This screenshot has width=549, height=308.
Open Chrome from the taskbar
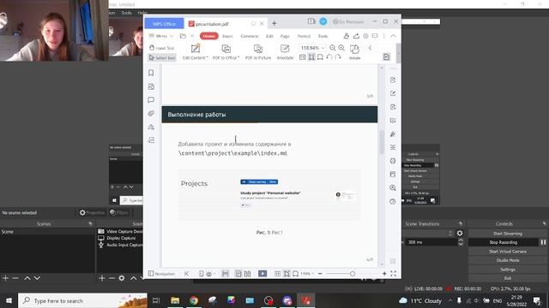click(x=194, y=300)
